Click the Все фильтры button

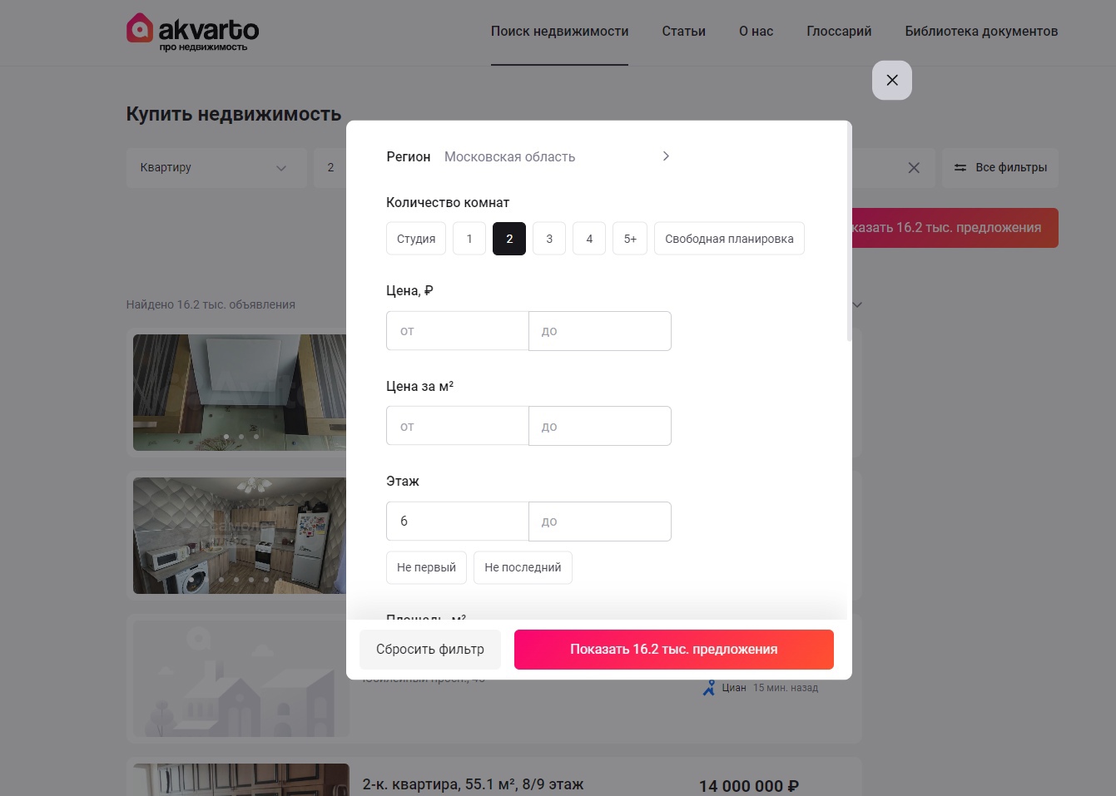[1000, 168]
